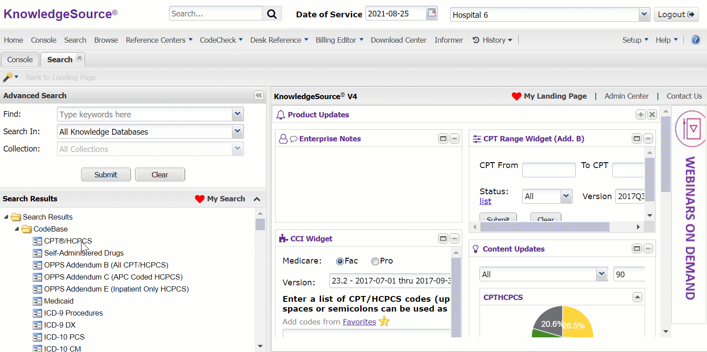The width and height of the screenshot is (707, 352).
Task: Open the Reference Centers menu
Action: 159,40
